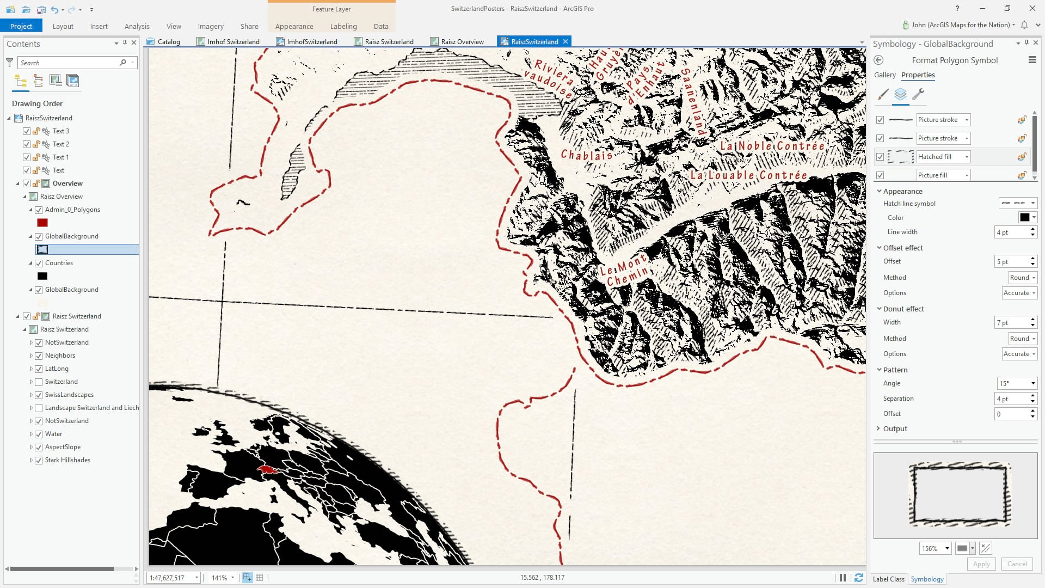Open the Hatched fill type dropdown
The height and width of the screenshot is (588, 1045).
tap(967, 157)
